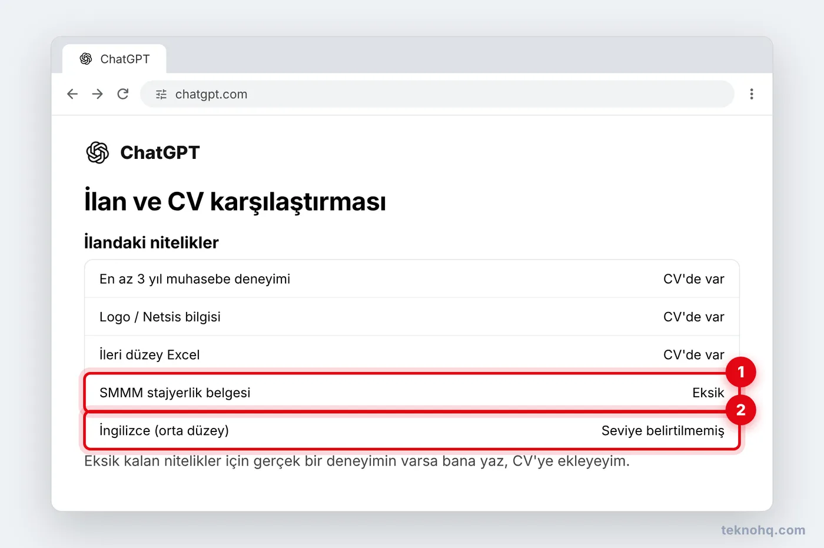The width and height of the screenshot is (824, 548).
Task: Click the "Seviye belirtilmemiş" status value
Action: point(663,430)
